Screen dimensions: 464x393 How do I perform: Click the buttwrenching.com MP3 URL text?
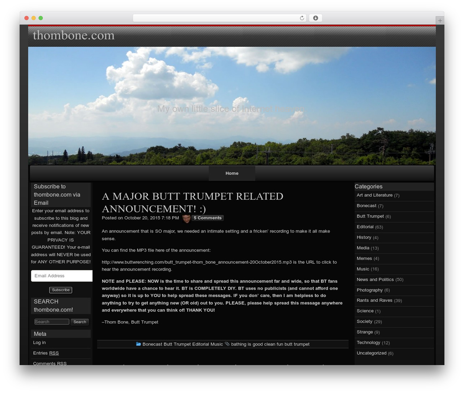(197, 262)
